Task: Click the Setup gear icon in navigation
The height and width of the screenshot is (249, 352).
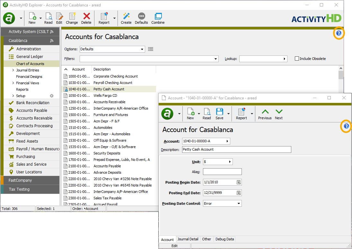Action: [52, 96]
